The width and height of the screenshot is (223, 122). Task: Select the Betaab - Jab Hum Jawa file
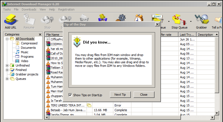click(130, 110)
